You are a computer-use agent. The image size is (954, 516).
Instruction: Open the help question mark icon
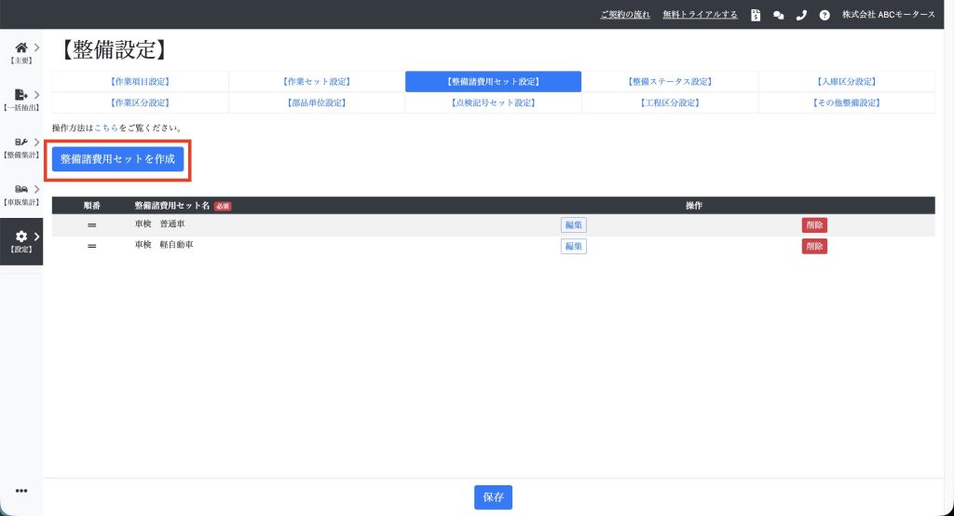tap(825, 15)
